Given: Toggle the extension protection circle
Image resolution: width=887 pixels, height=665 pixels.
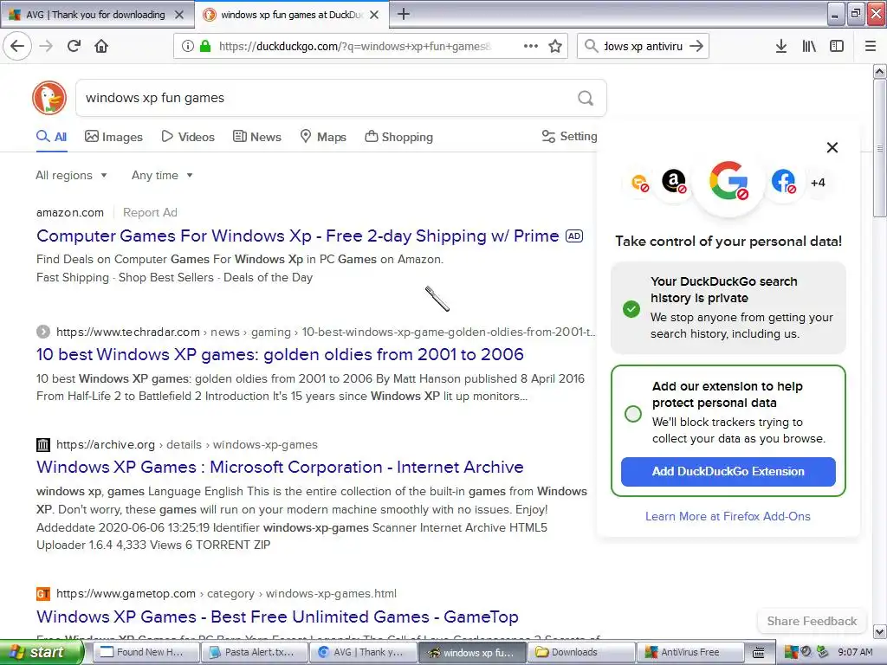Looking at the screenshot, I should click(x=633, y=413).
